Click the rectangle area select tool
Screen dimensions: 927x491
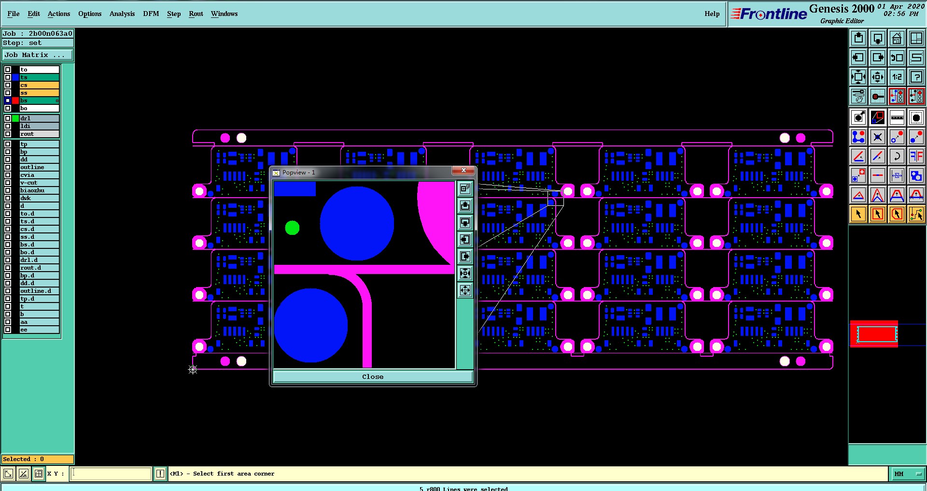pos(878,214)
